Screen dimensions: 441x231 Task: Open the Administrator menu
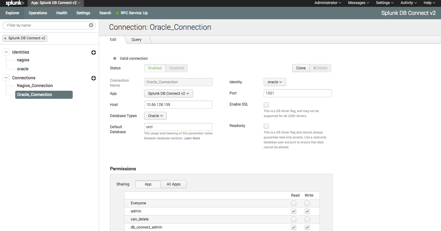[x=328, y=3]
